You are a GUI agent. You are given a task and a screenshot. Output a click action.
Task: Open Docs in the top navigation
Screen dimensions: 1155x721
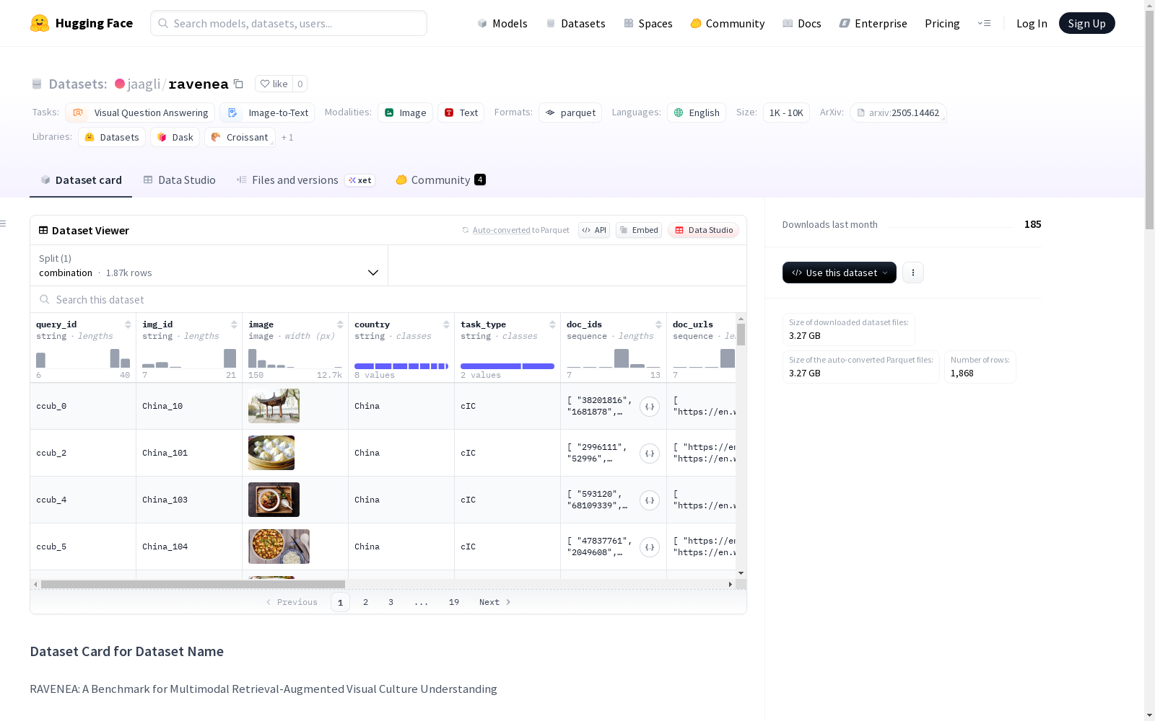pyautogui.click(x=801, y=23)
